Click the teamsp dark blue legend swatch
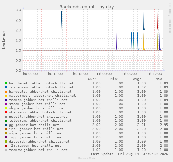The width and height of the screenshot is (173, 162). coord(6,100)
